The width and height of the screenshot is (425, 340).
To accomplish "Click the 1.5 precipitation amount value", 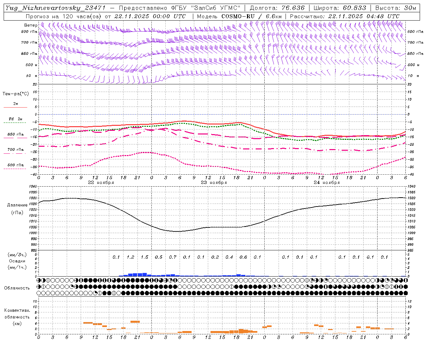I will [x=144, y=257].
